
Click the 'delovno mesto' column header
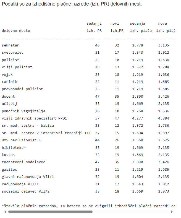[16, 31]
